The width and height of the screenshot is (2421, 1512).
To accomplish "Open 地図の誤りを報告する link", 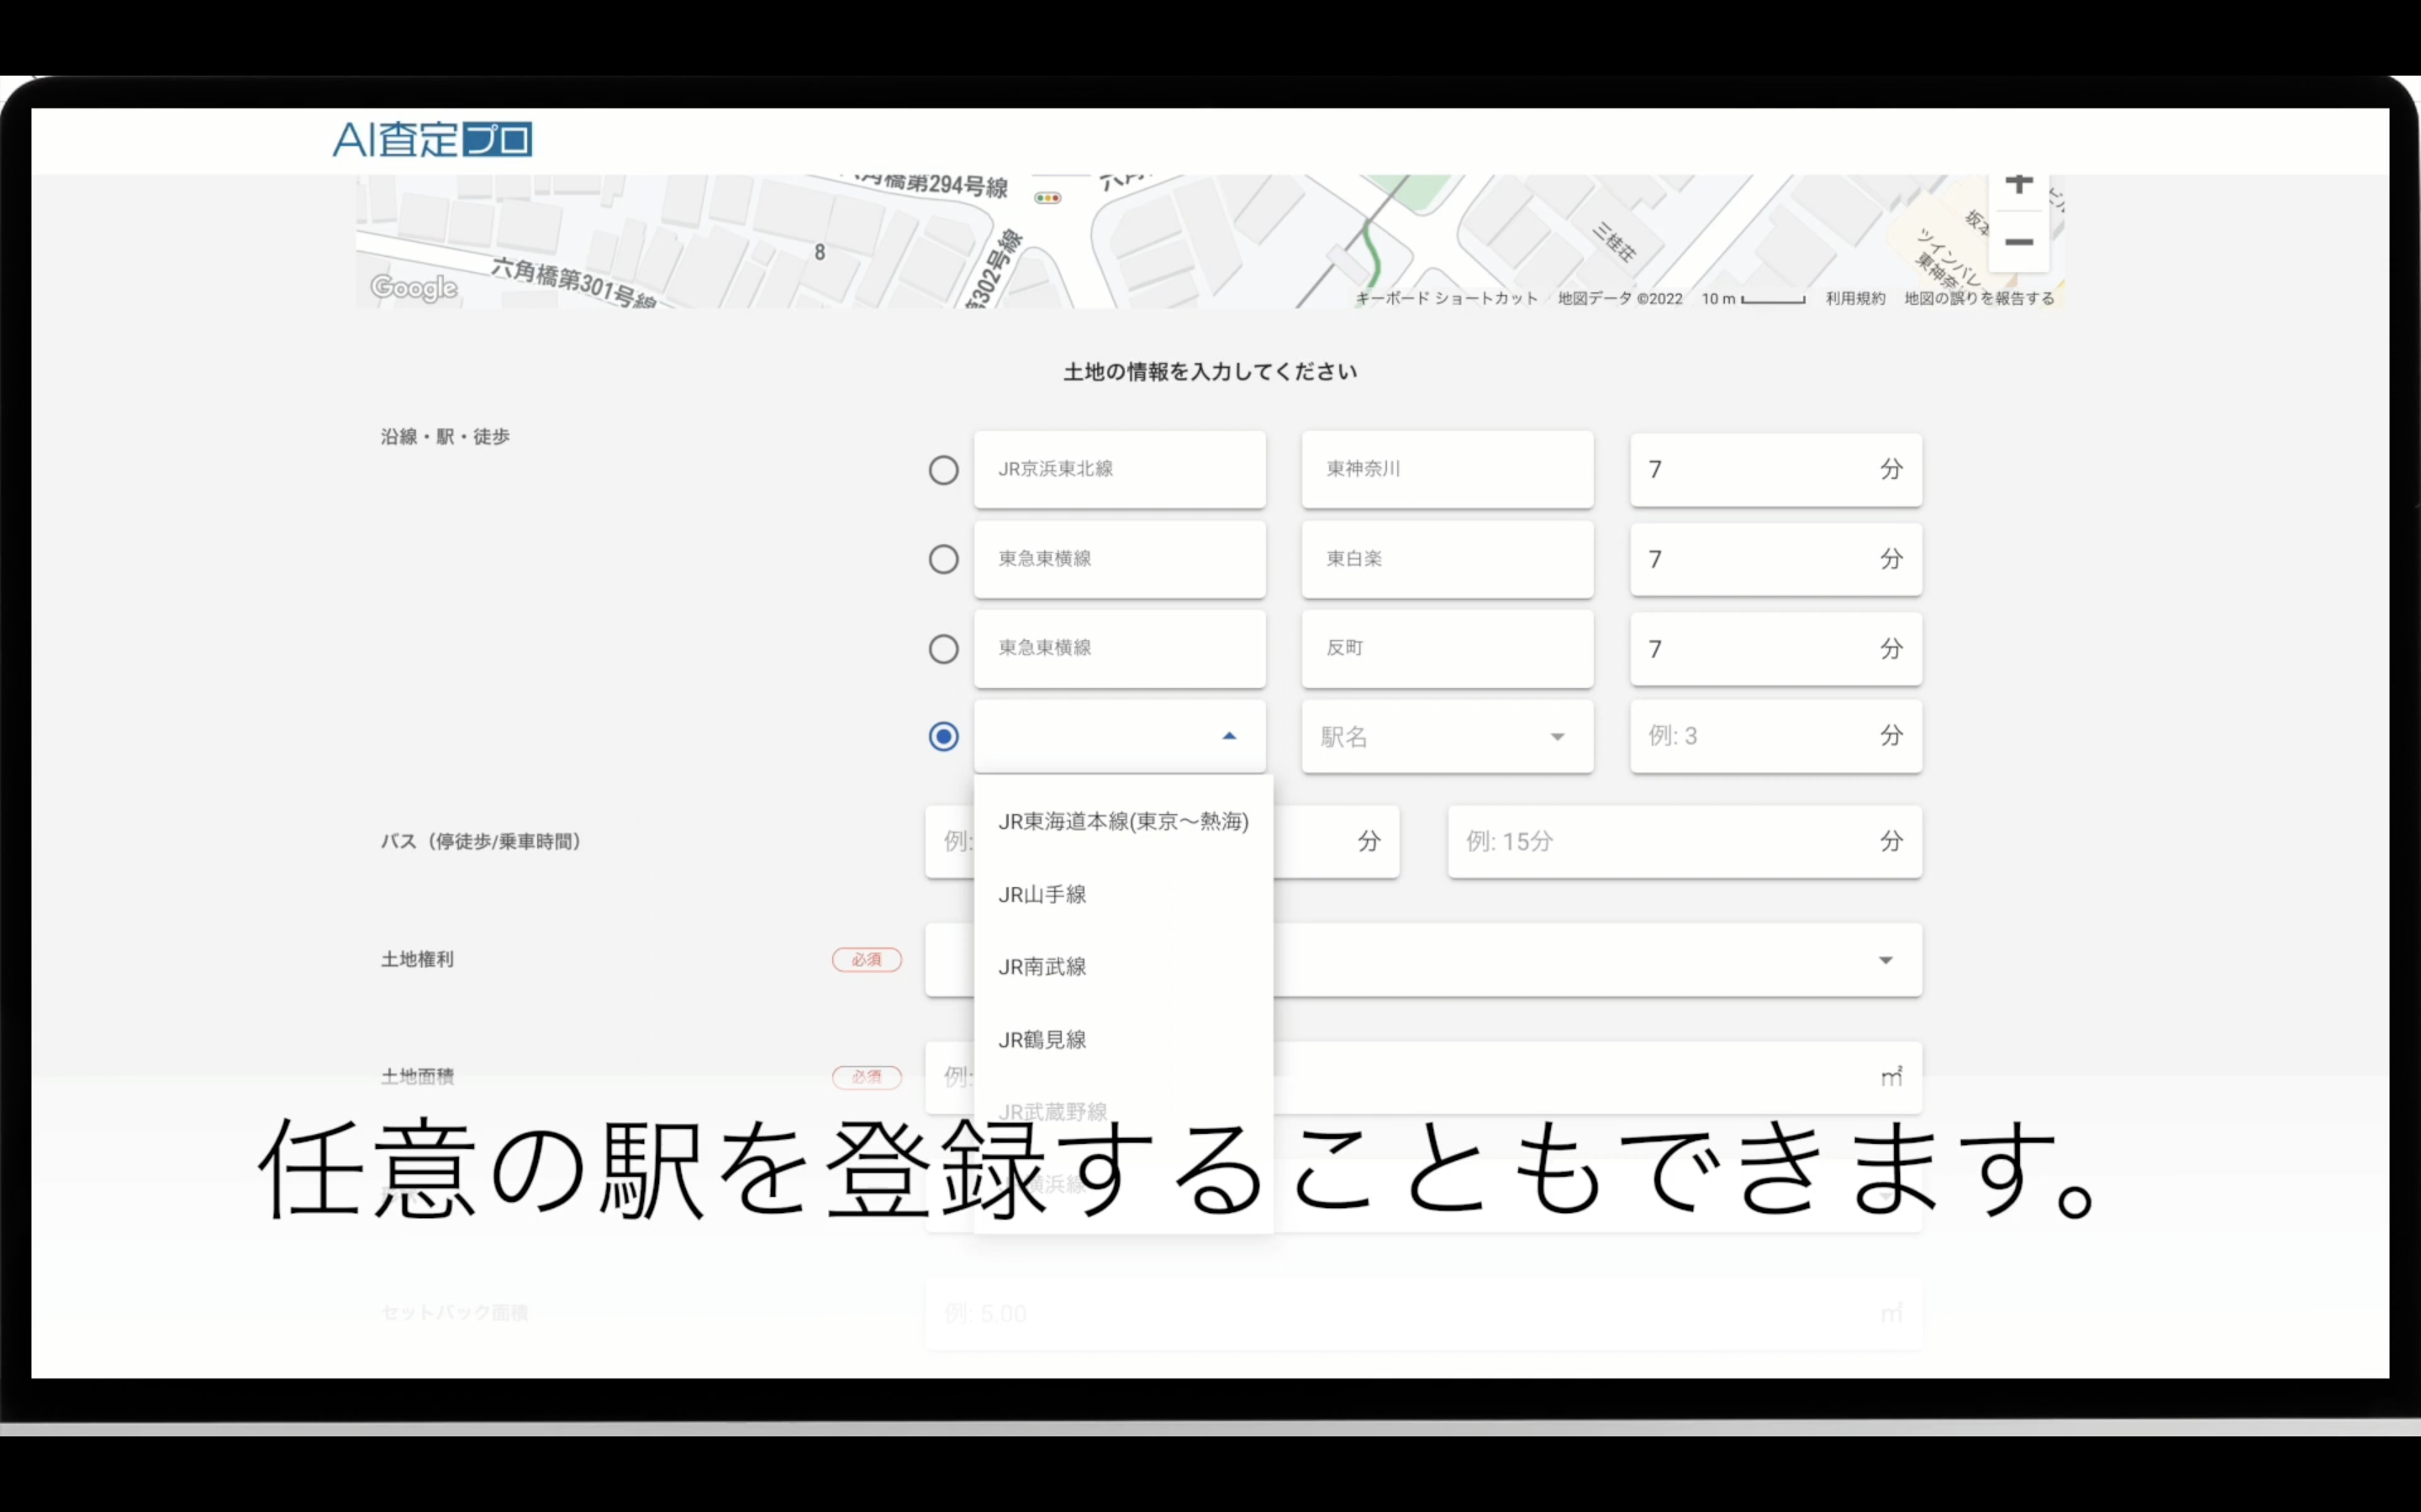I will point(1979,298).
